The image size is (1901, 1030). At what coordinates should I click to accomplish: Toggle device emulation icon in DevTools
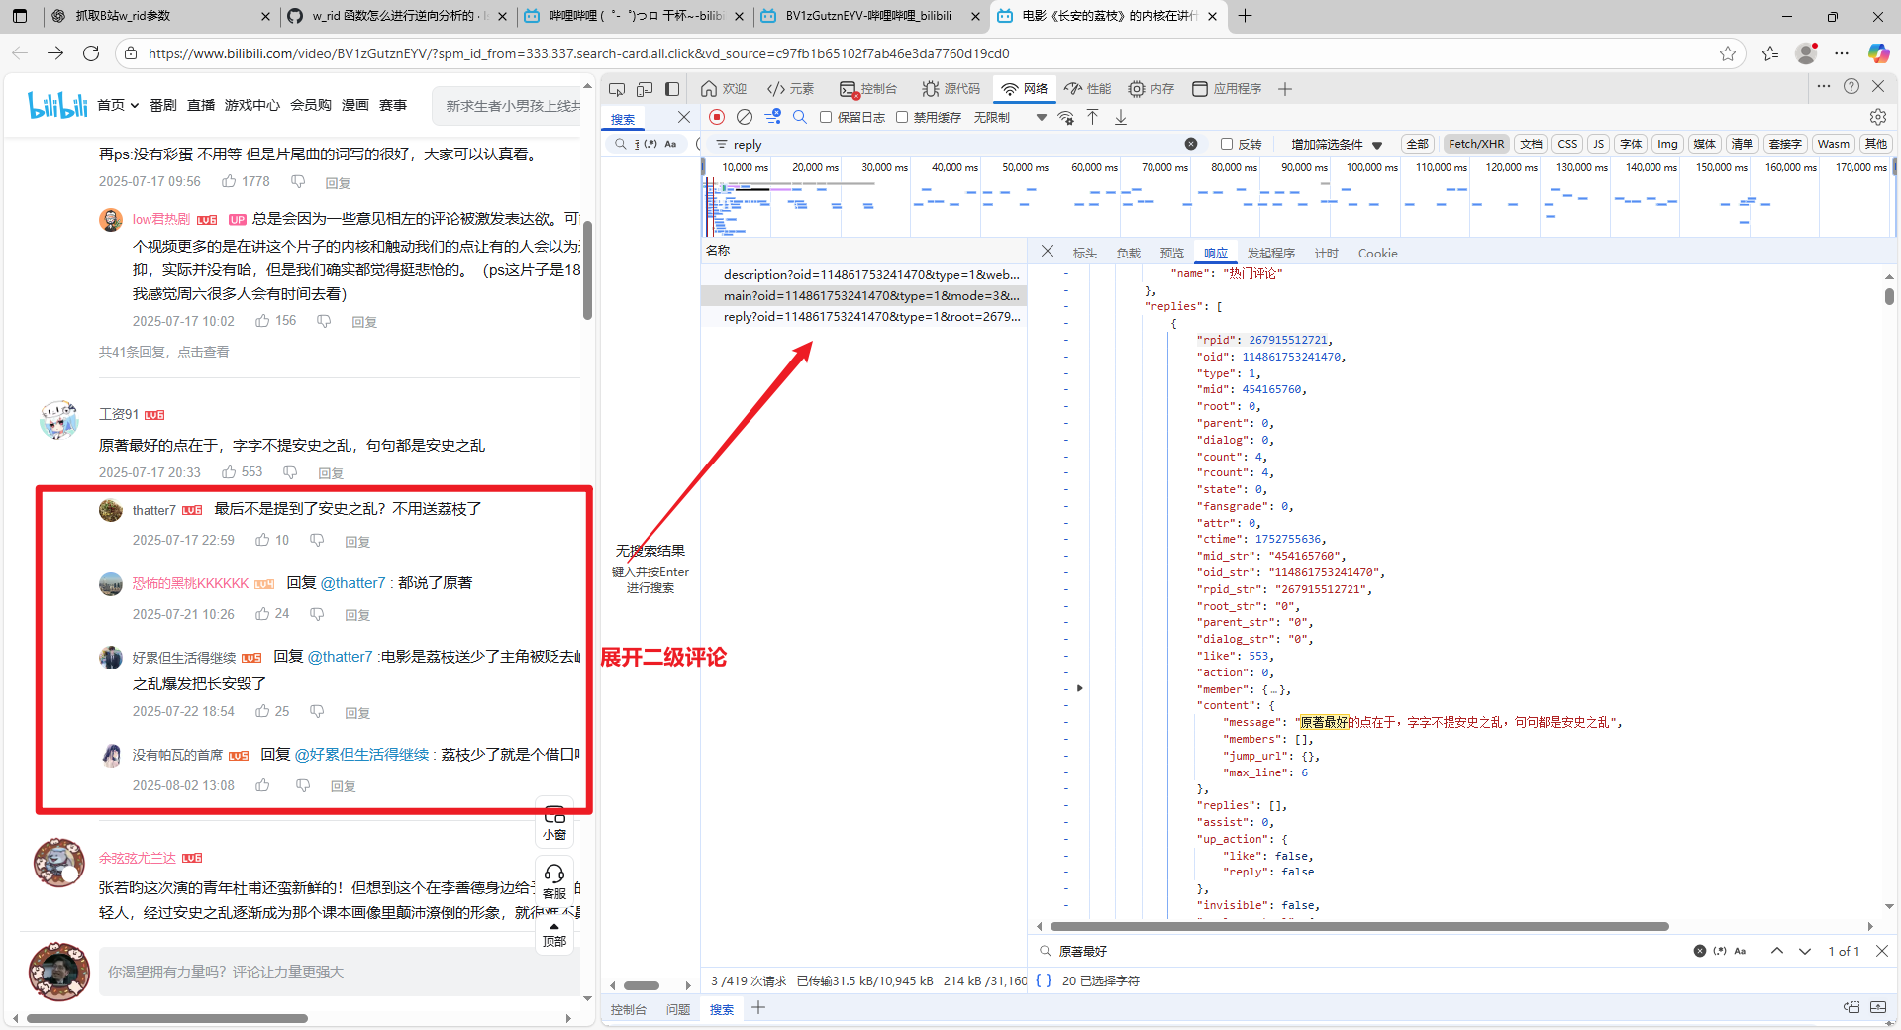pyautogui.click(x=645, y=89)
